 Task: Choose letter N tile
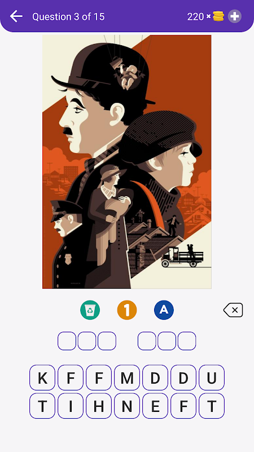coord(127,406)
